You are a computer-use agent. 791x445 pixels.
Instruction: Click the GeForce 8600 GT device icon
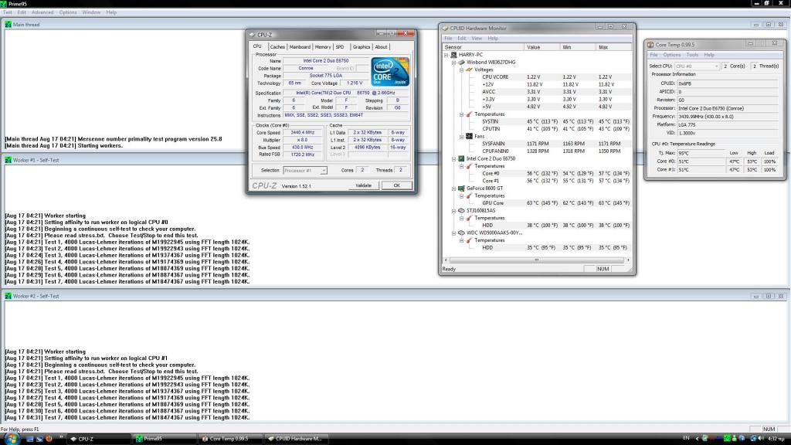coord(460,188)
